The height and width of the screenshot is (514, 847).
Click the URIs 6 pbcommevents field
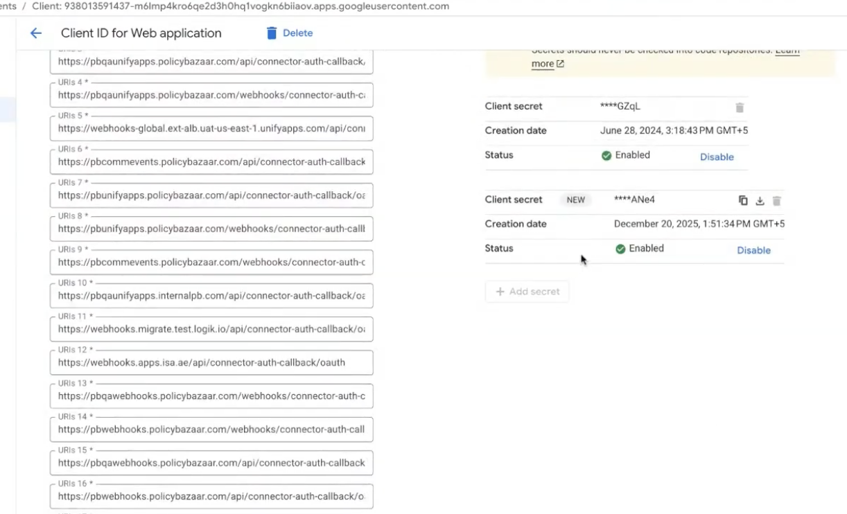click(211, 162)
